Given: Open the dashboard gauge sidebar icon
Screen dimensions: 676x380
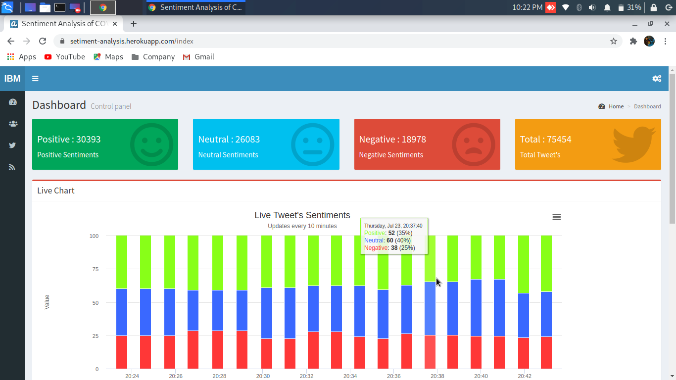Looking at the screenshot, I should tap(13, 102).
